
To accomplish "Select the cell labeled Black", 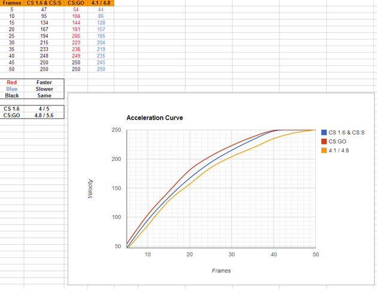I will tap(12, 95).
